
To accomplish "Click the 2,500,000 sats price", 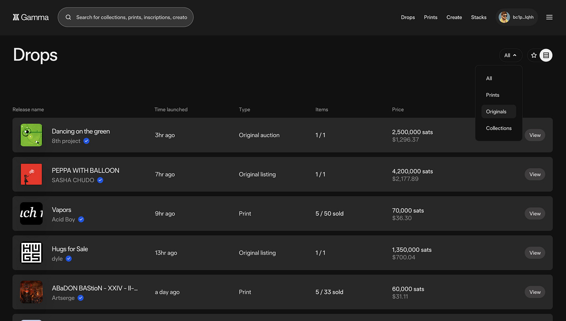I will pos(412,132).
